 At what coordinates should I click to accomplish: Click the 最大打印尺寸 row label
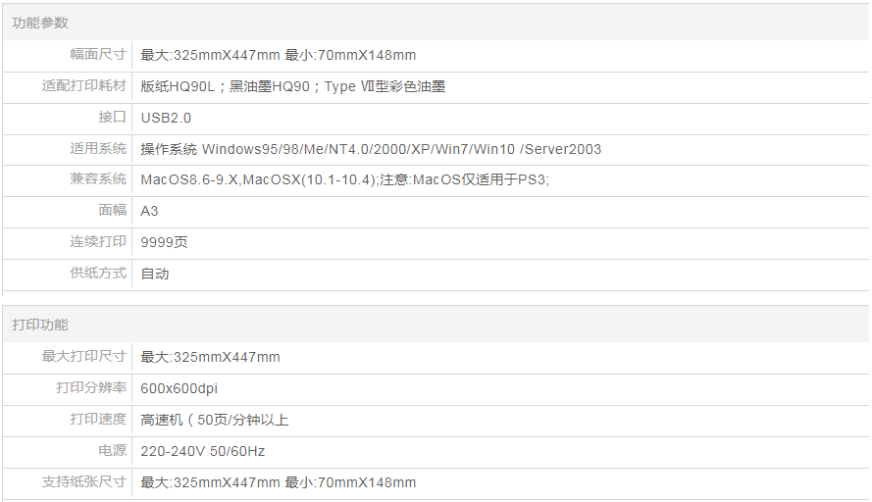(84, 357)
